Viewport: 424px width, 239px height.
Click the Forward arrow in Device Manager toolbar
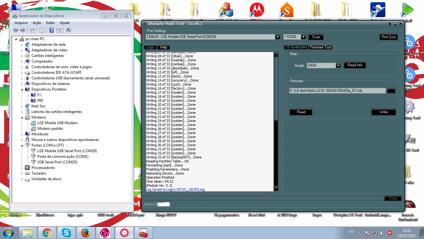pyautogui.click(x=22, y=30)
